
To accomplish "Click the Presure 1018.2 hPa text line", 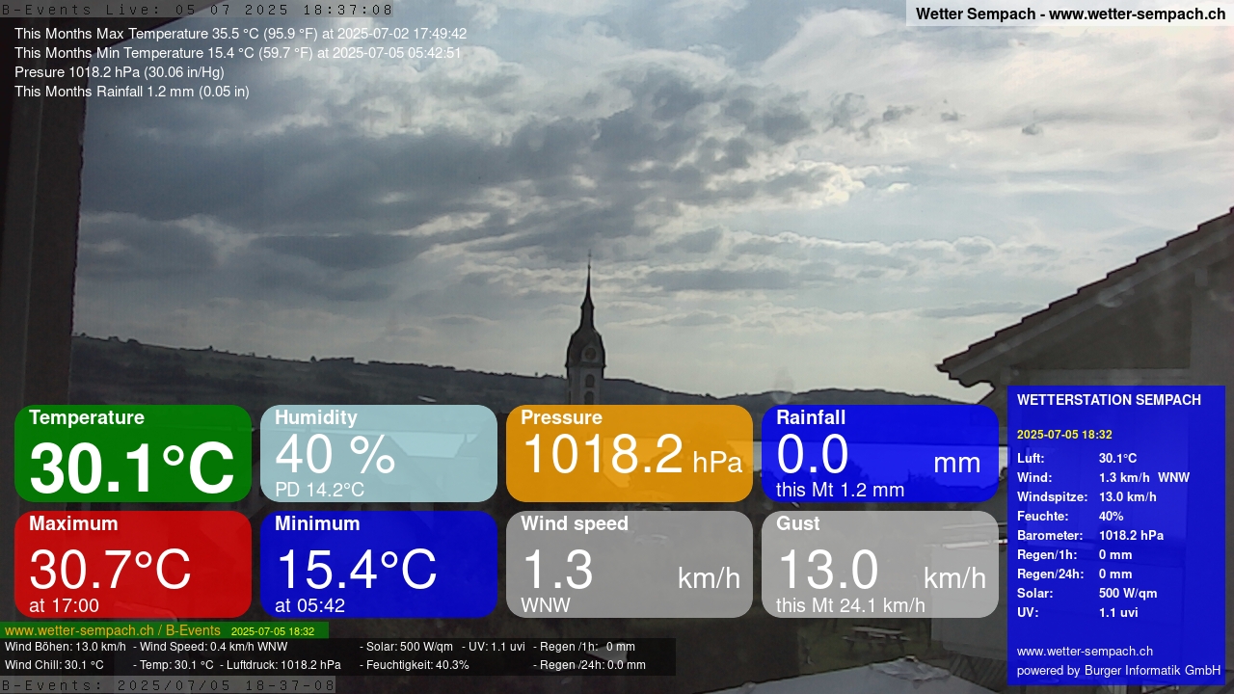I will [120, 72].
